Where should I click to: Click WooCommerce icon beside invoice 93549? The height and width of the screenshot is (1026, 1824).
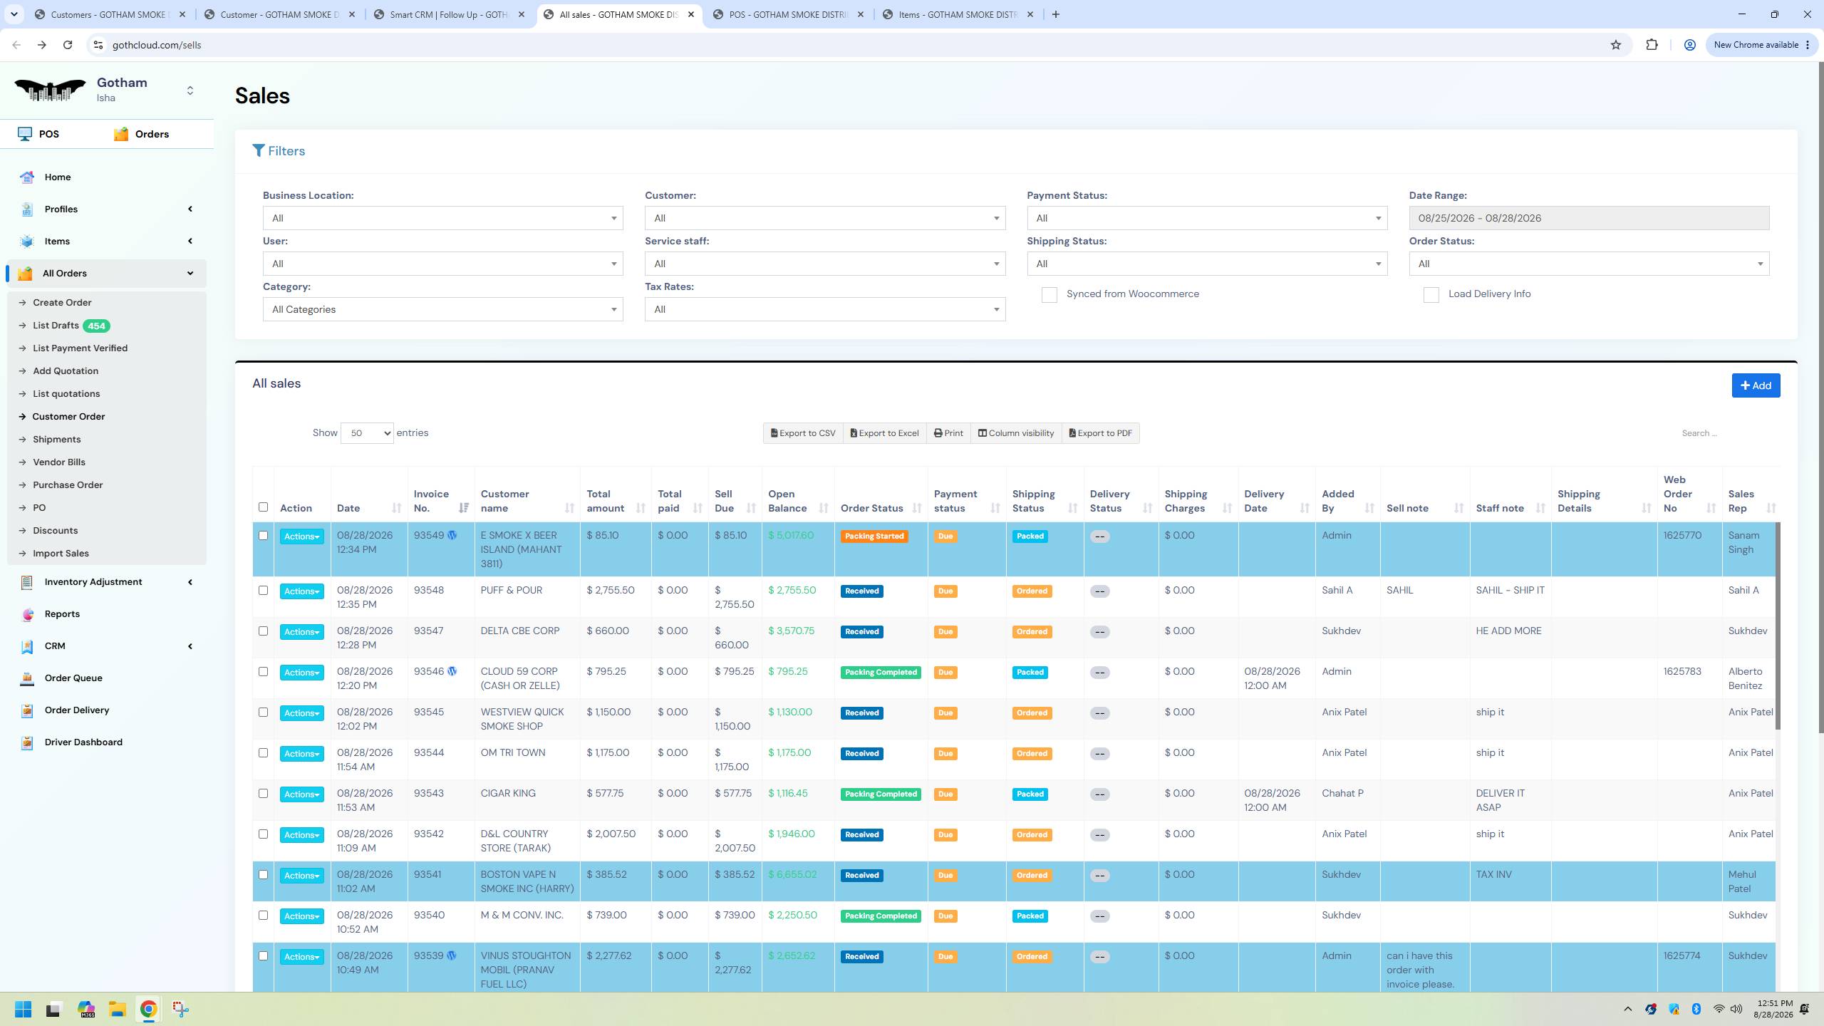pos(452,535)
